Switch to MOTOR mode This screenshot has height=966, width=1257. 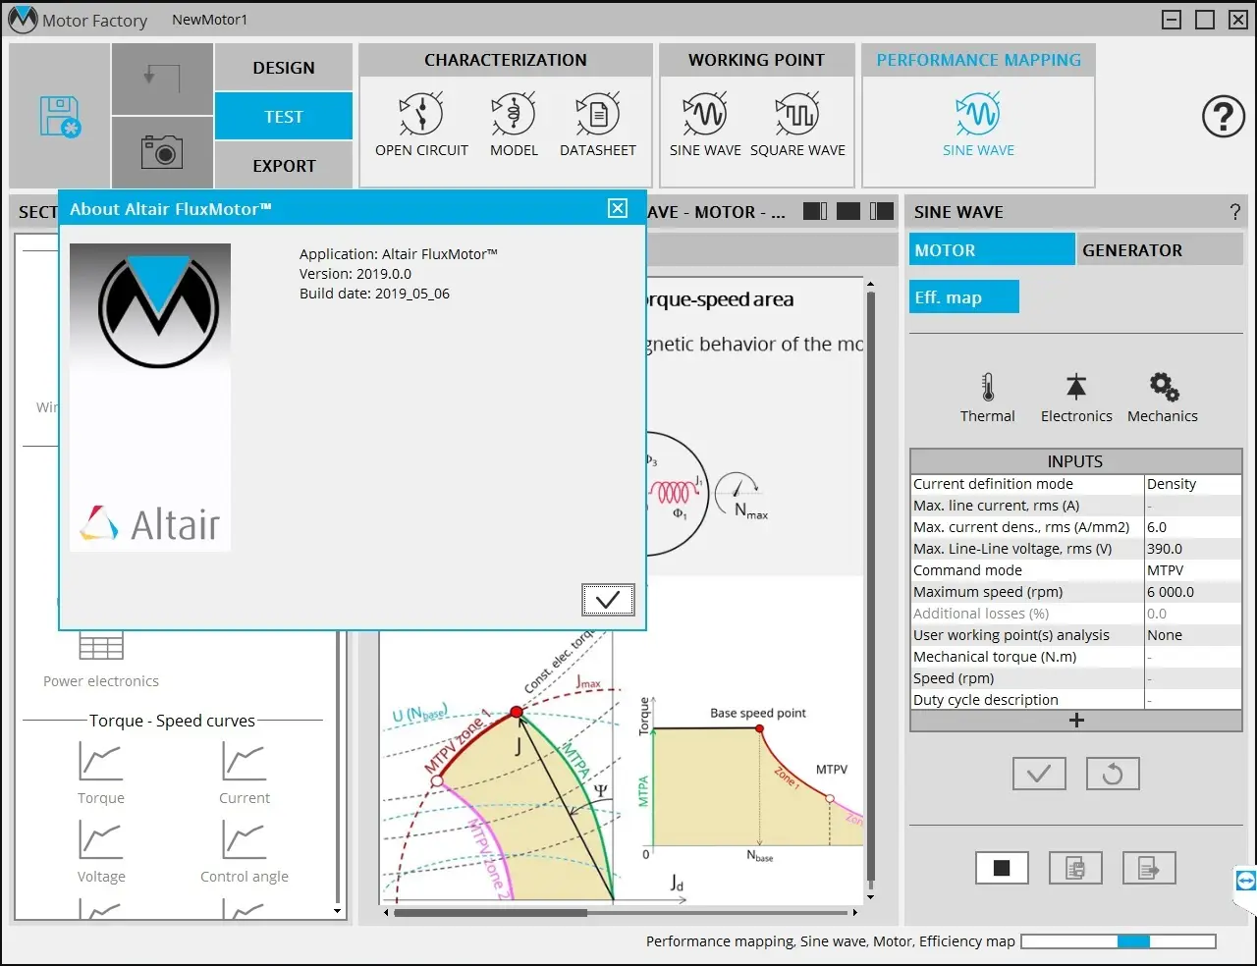tap(992, 250)
